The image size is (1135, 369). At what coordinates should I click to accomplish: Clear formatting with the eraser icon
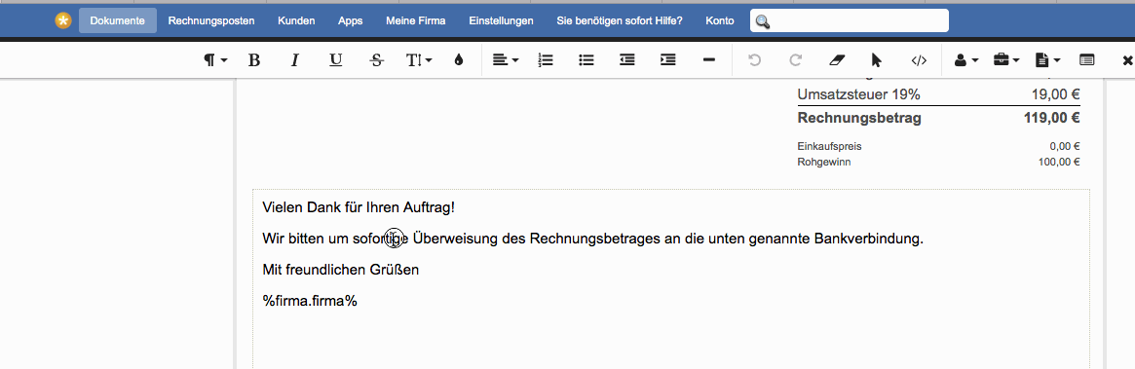[x=836, y=60]
